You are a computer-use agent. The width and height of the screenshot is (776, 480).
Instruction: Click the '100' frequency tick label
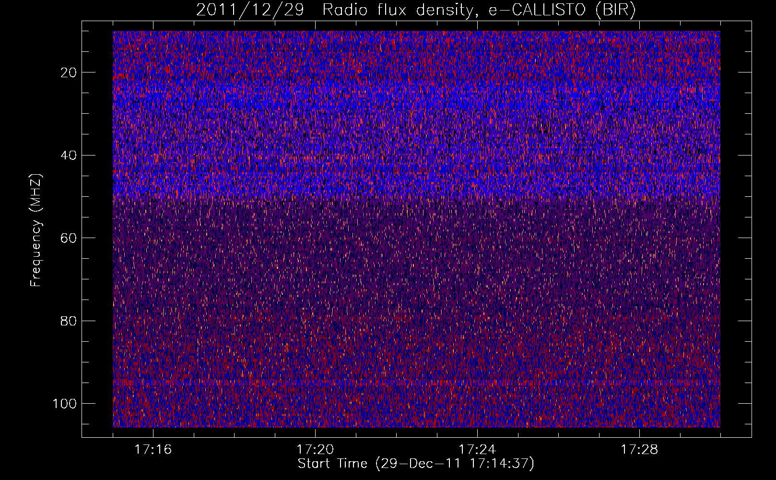click(x=65, y=404)
